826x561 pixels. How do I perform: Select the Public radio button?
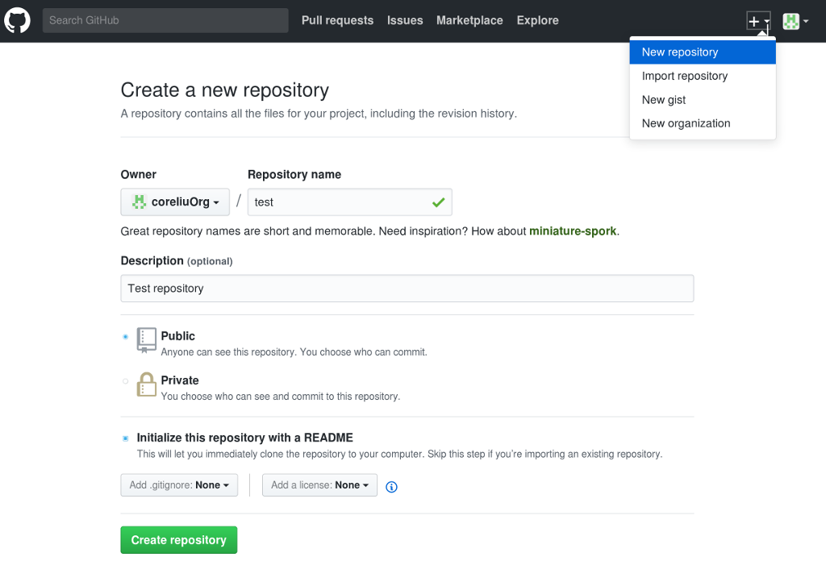(x=125, y=337)
